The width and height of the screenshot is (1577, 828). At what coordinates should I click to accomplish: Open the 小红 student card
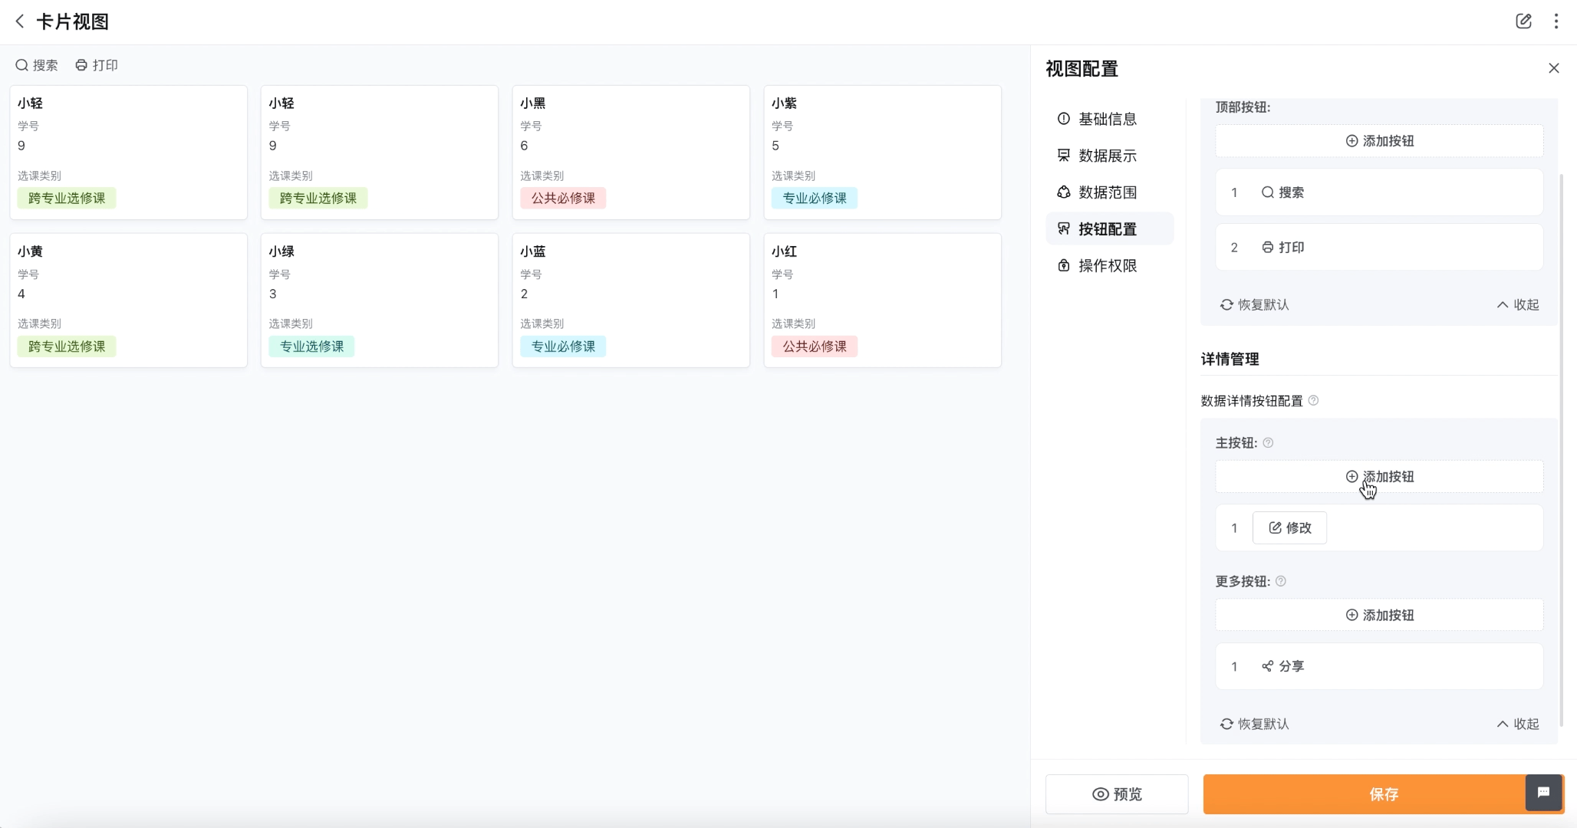(x=882, y=301)
